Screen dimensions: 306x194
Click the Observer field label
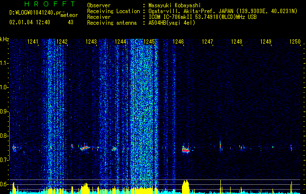click(x=99, y=5)
